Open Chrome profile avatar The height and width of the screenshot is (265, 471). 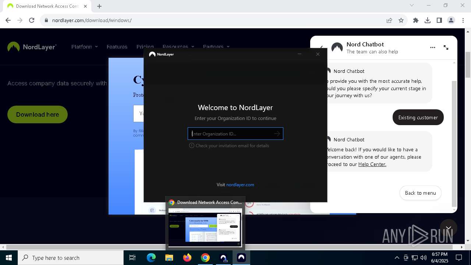click(451, 20)
